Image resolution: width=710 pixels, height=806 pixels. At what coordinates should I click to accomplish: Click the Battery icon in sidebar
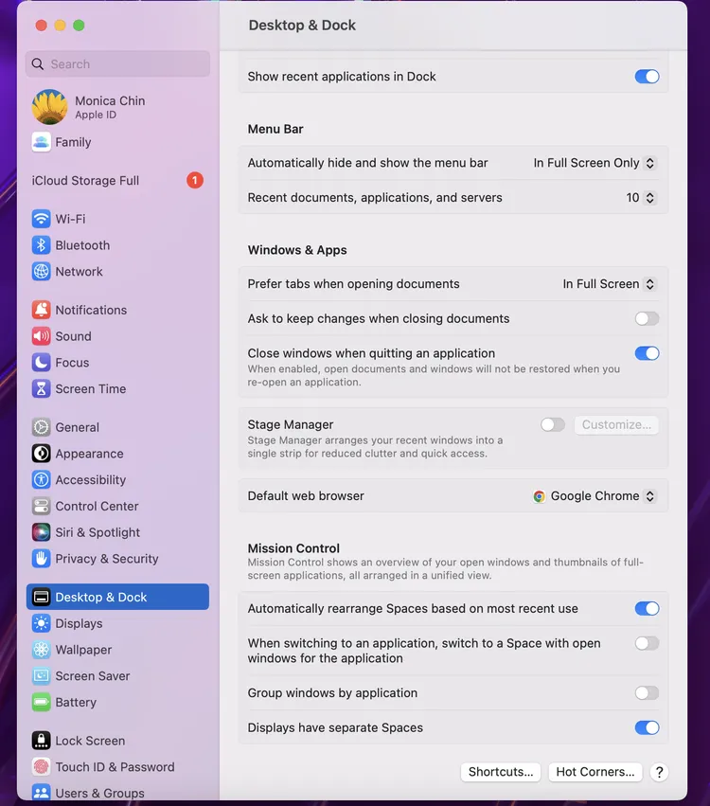[x=41, y=702]
